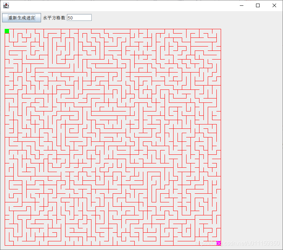The height and width of the screenshot is (250, 283).
Task: Maximize the maze window
Action: (258, 6)
